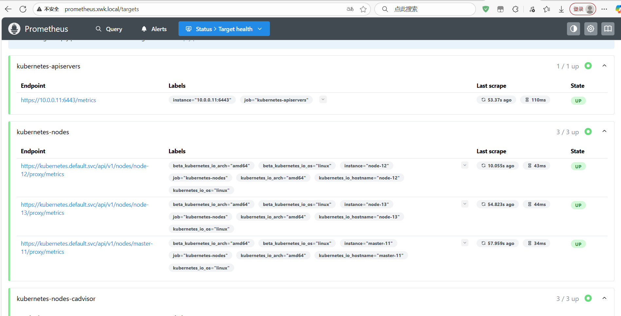Click the 54.823s ago last scrape badge
The image size is (621, 316).
[x=498, y=204]
